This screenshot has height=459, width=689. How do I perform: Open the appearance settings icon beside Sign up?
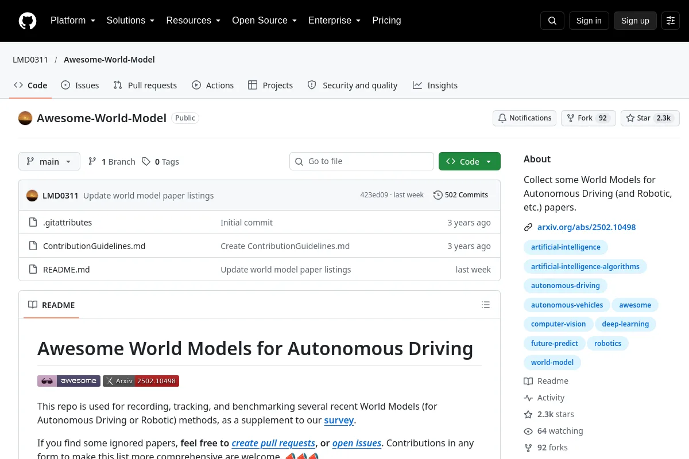(671, 21)
